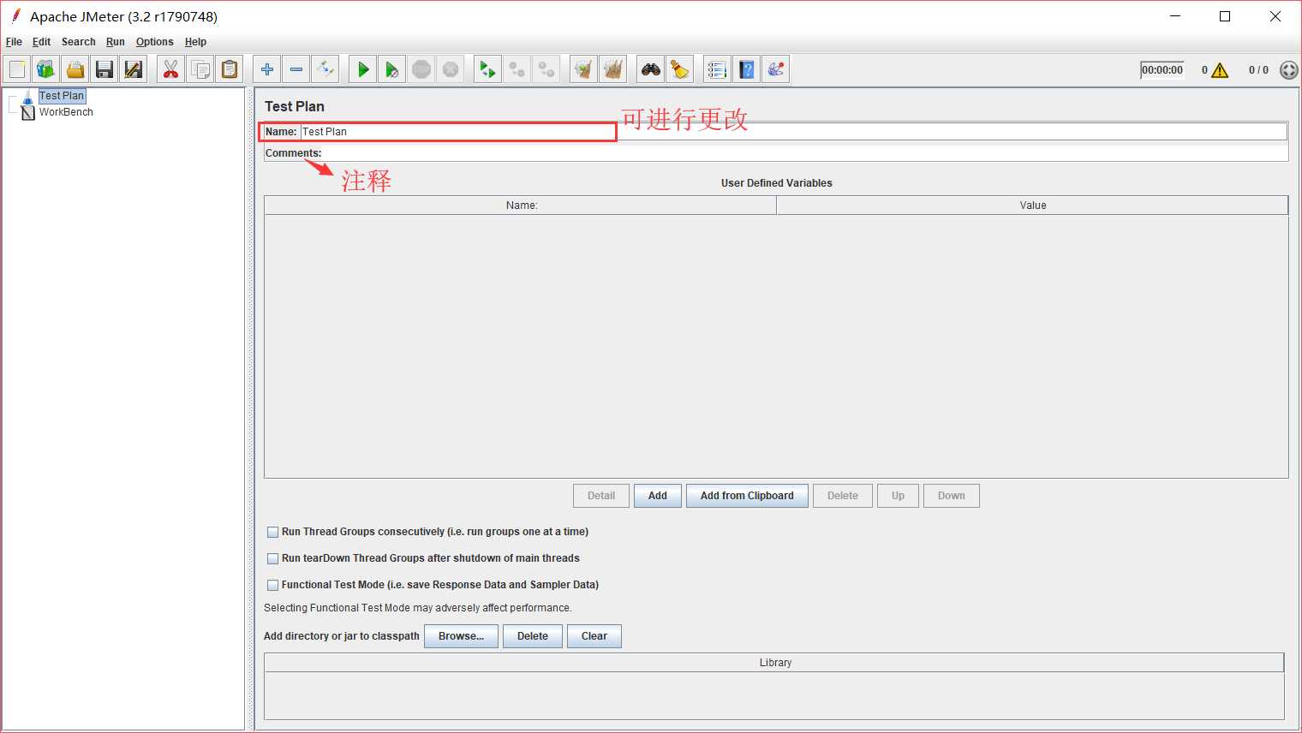1302x733 pixels.
Task: Click the Add from Clipboard button
Action: coord(747,496)
